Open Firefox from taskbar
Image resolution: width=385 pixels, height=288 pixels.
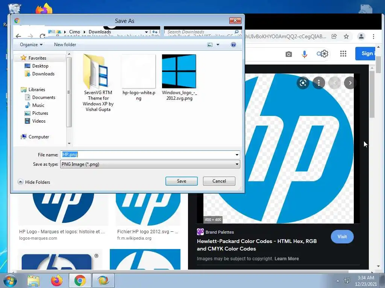pyautogui.click(x=57, y=280)
